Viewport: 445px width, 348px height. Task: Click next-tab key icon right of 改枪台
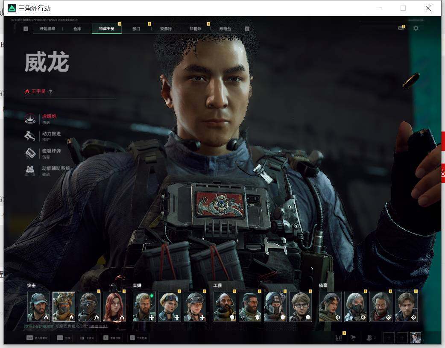[247, 29]
